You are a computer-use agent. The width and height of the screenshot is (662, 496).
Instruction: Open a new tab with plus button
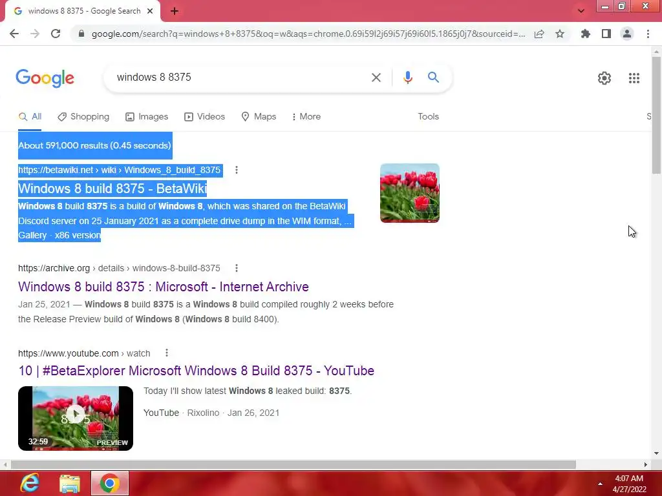(175, 11)
